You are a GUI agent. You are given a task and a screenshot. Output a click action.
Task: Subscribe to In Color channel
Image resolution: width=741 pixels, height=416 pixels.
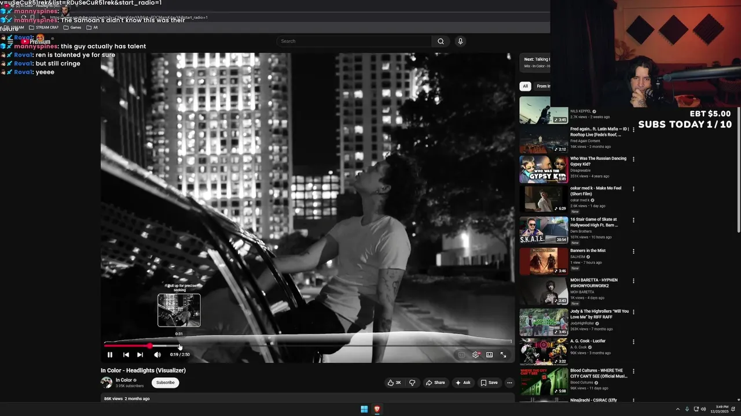pyautogui.click(x=165, y=382)
